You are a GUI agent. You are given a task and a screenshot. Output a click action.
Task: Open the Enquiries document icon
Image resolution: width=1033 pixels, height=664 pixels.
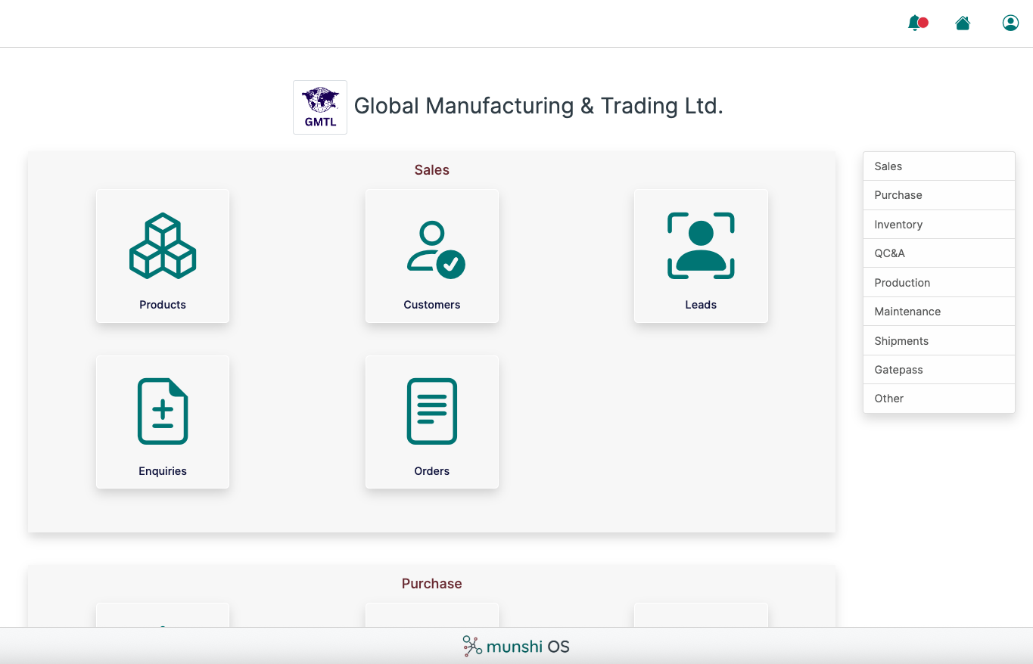(x=163, y=411)
